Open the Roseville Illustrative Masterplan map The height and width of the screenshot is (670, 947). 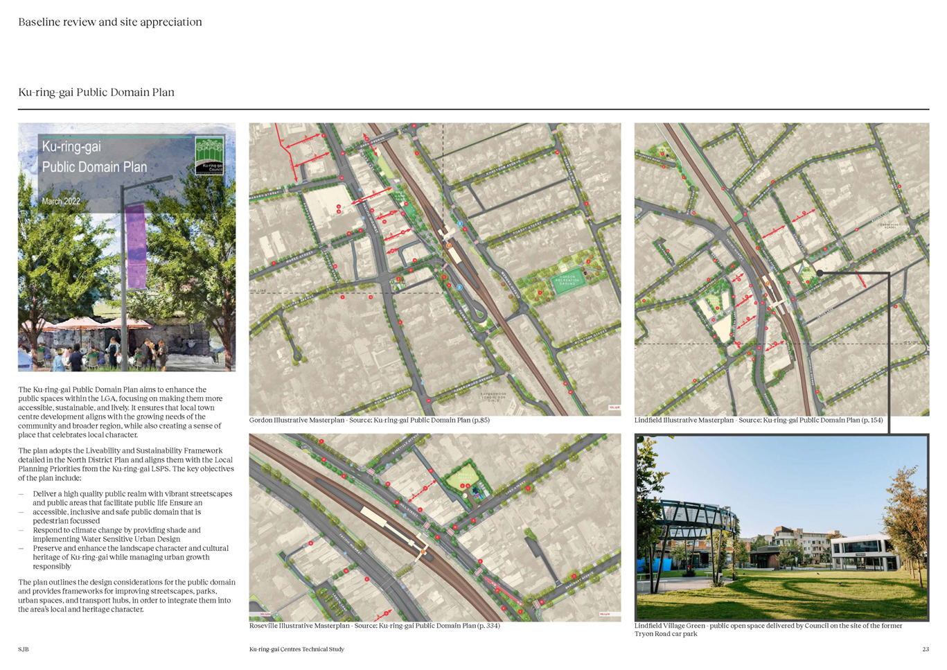[435, 527]
